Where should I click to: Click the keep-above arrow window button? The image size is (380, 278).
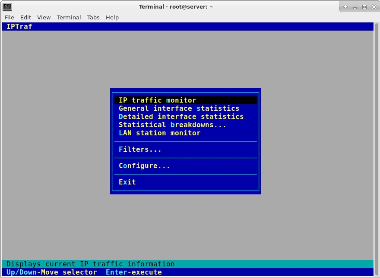345,7
